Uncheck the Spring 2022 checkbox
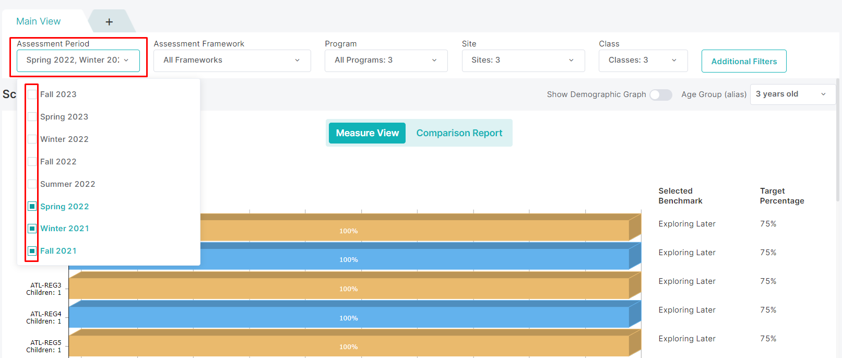 [32, 207]
